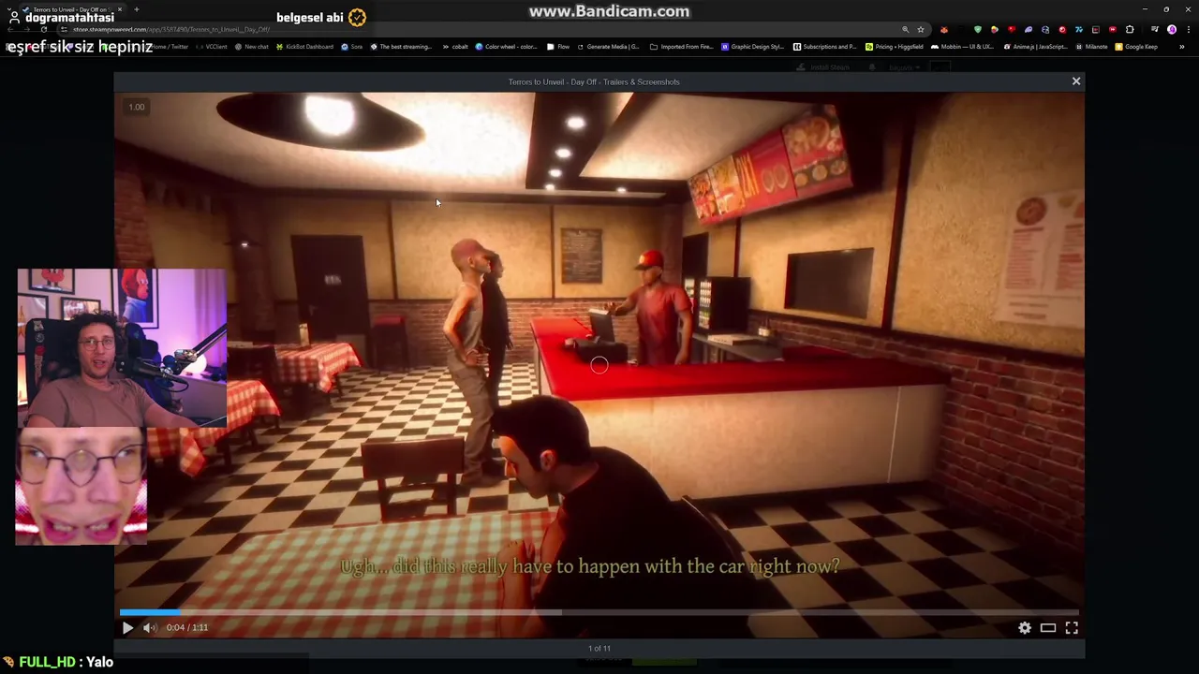Open the green shield extension
This screenshot has width=1199, height=674.
tap(978, 29)
